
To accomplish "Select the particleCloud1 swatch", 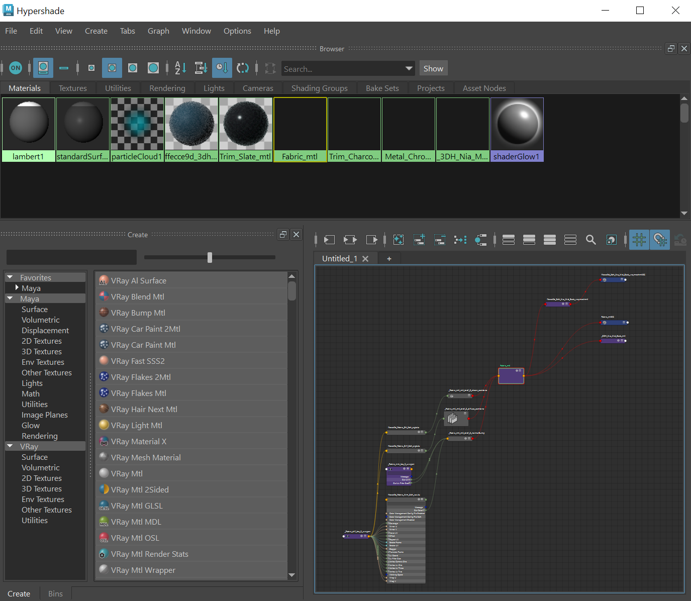I will pyautogui.click(x=137, y=130).
